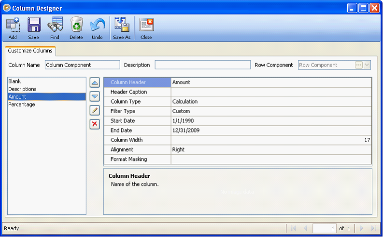Click the Format Masking property label
Screen dimensions: 383x237
[129, 159]
